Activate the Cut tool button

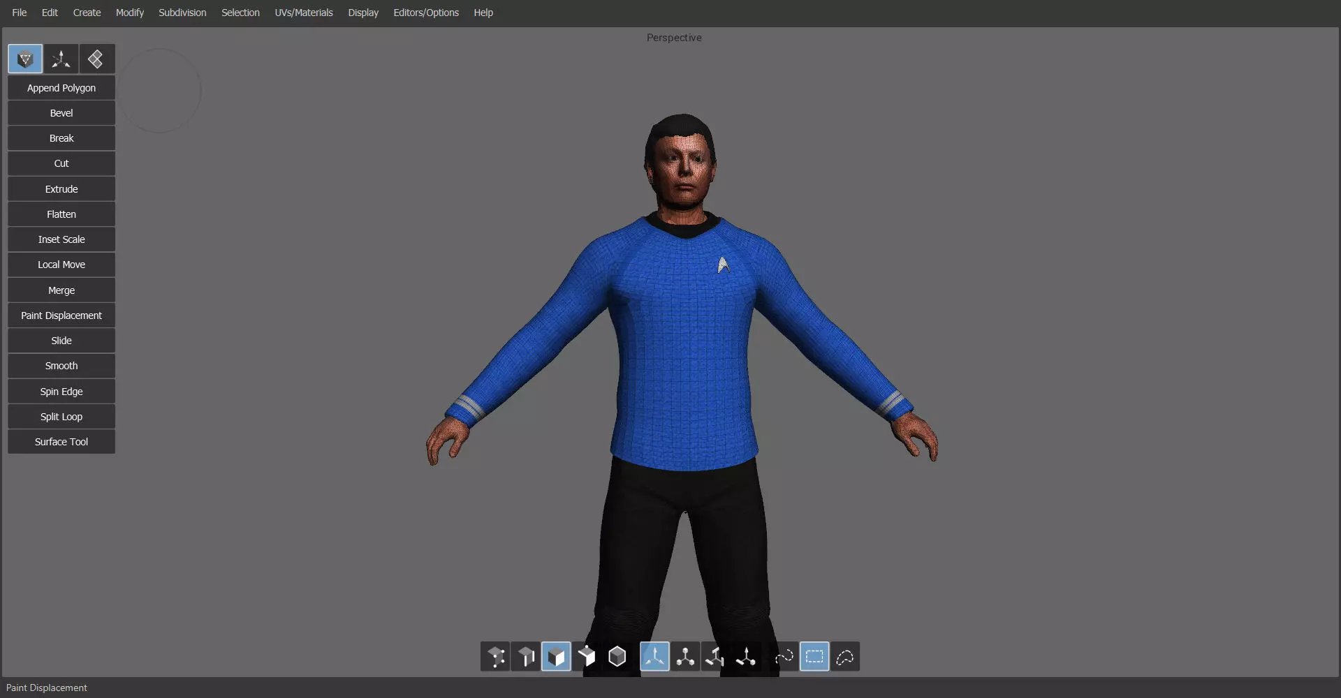point(61,163)
